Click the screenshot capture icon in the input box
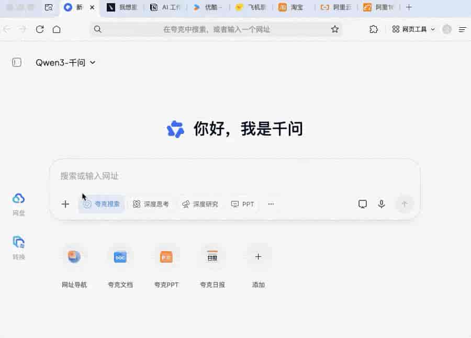This screenshot has width=471, height=338. click(363, 204)
